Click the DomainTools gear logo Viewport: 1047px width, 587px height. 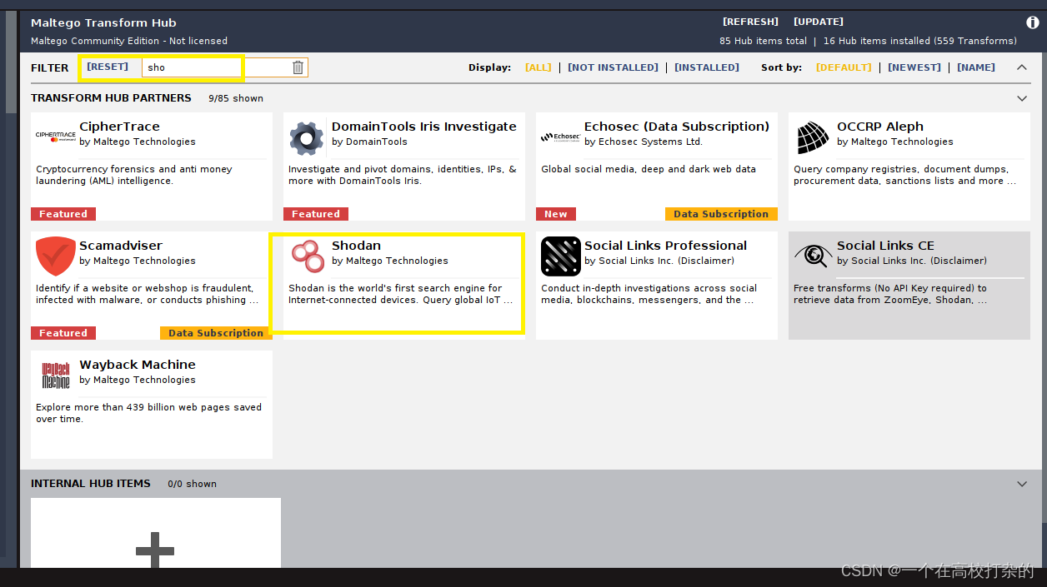pyautogui.click(x=306, y=138)
